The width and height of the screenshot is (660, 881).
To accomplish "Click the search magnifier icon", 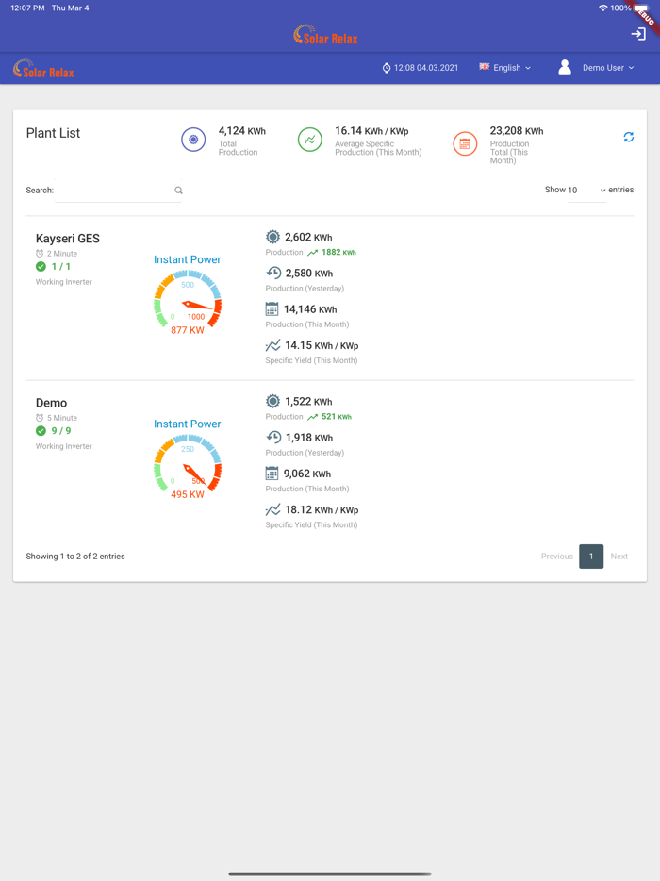I will [178, 191].
